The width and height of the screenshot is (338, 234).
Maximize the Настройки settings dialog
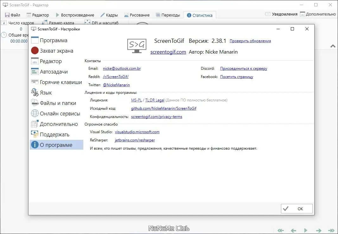point(292,29)
